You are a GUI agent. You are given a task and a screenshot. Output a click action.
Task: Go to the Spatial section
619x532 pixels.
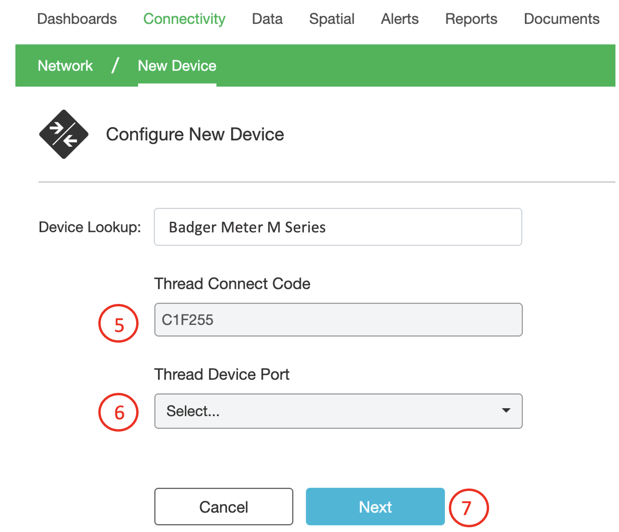[x=332, y=19]
